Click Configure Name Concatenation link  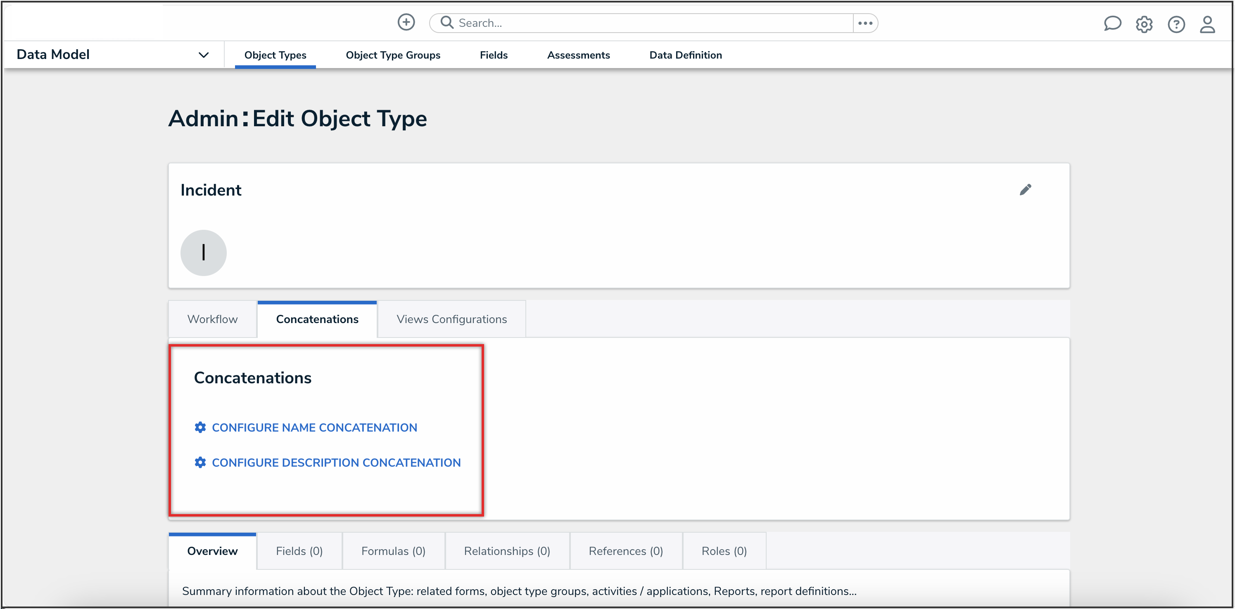point(314,427)
